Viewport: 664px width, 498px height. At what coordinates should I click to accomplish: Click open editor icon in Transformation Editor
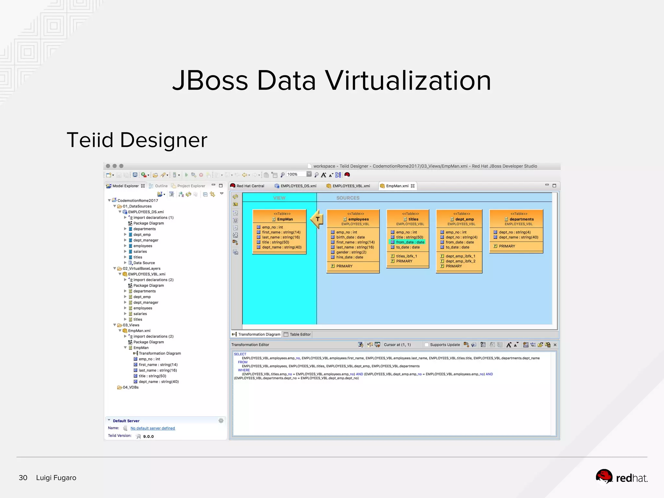point(540,345)
